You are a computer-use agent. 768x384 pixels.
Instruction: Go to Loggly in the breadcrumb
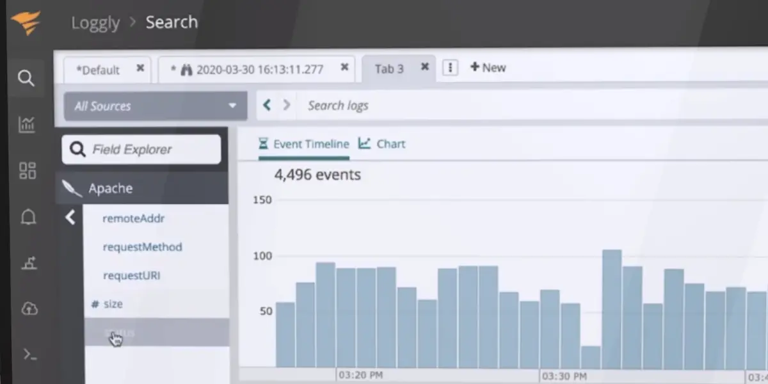[x=95, y=22]
